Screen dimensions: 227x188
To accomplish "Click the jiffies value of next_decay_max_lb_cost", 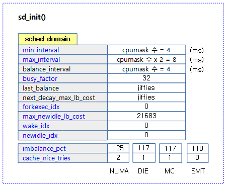I will coord(146,98).
